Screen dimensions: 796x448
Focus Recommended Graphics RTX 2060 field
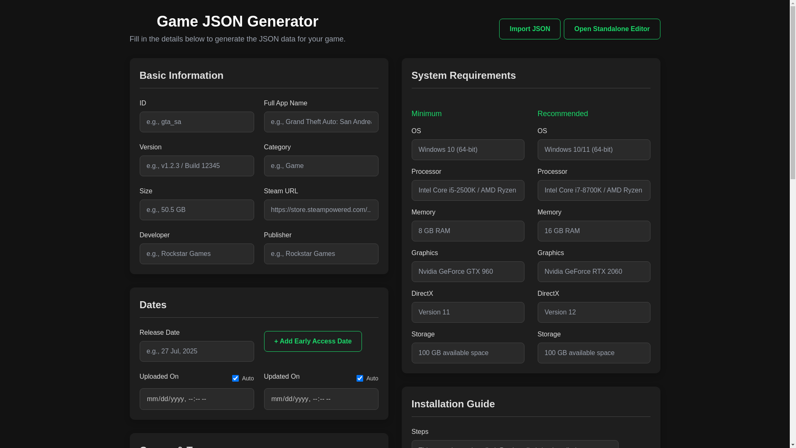coord(594,272)
